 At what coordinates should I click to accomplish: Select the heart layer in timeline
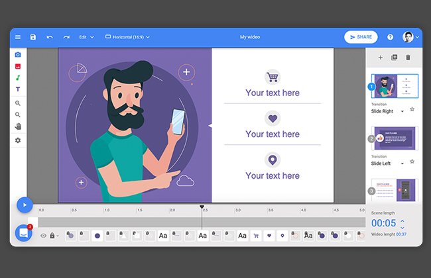[x=269, y=236]
